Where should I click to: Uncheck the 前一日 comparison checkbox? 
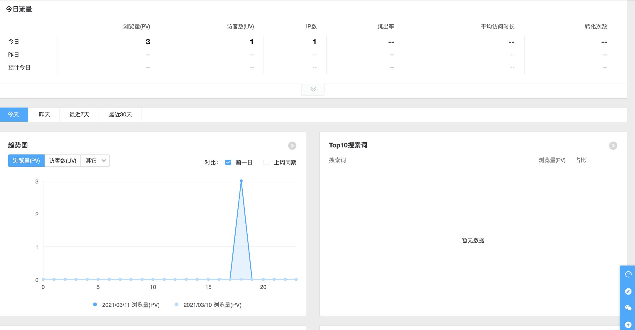228,162
